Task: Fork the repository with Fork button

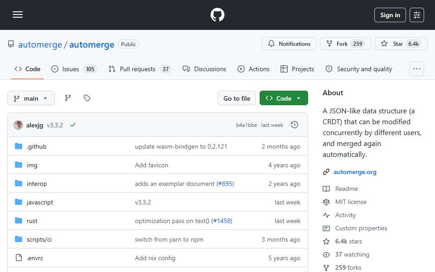Action: click(345, 44)
